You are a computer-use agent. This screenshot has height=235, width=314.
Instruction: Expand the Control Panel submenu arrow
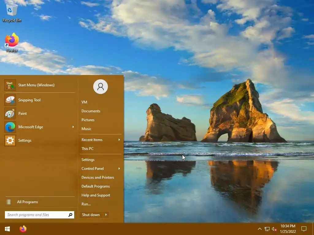point(119,169)
